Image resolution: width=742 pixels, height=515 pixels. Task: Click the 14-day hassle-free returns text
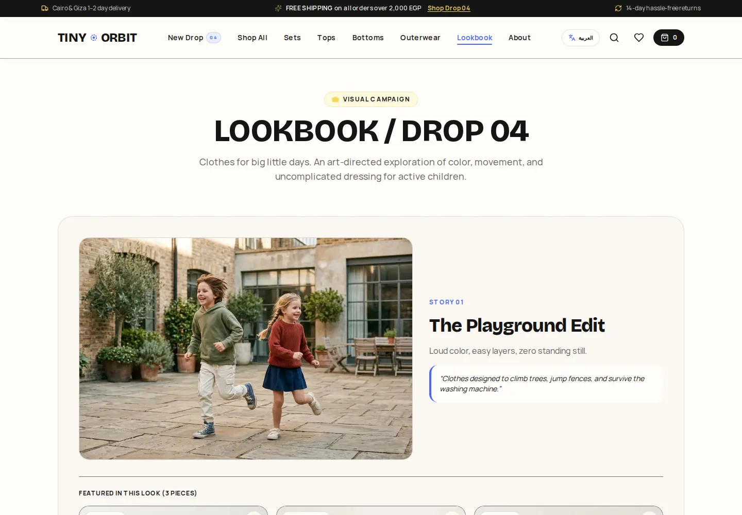click(x=663, y=8)
